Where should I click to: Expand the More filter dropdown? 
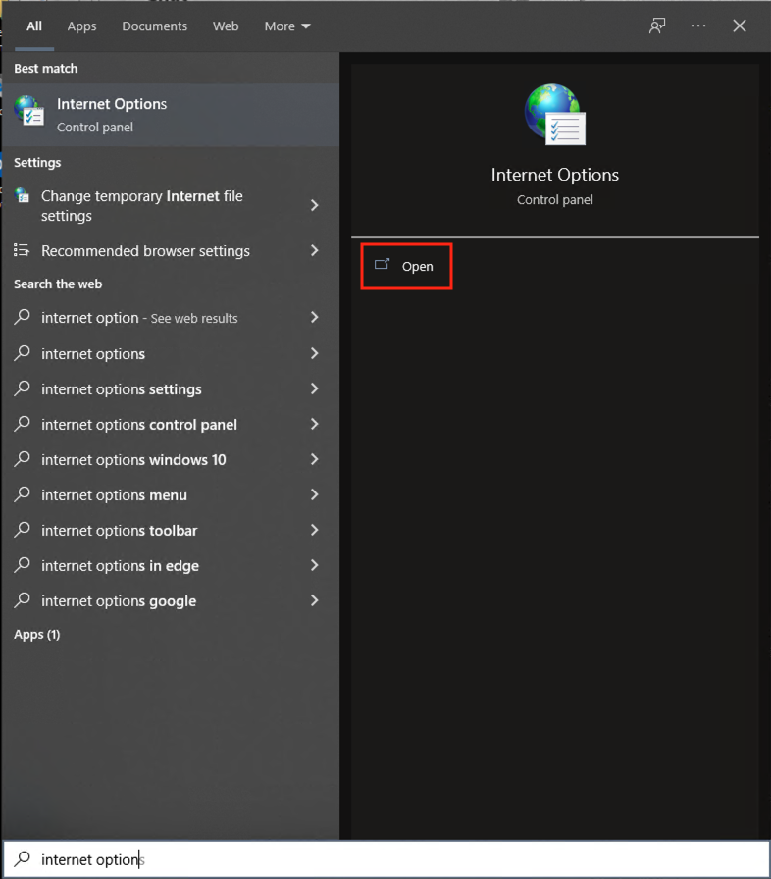pyautogui.click(x=286, y=26)
